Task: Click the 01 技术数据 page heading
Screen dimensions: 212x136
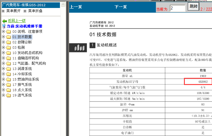Action: 103,35
